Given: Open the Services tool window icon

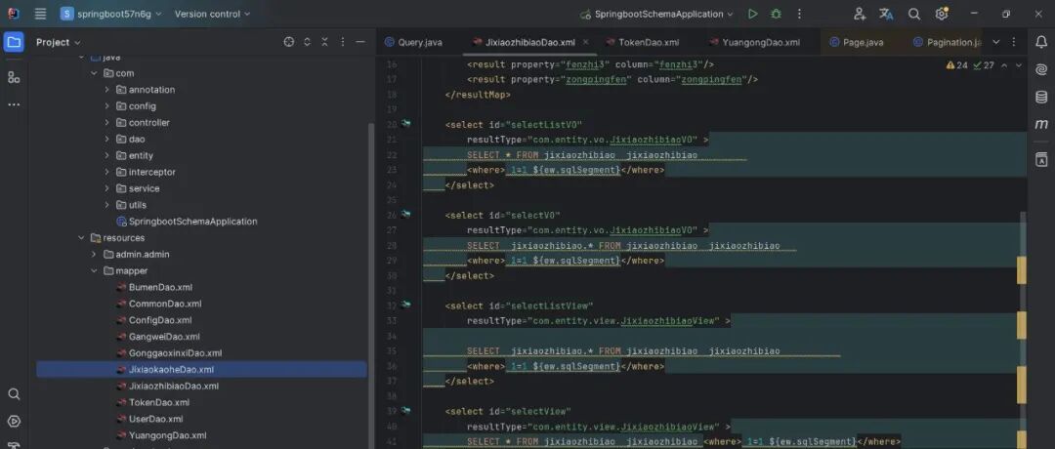Looking at the screenshot, I should point(14,422).
